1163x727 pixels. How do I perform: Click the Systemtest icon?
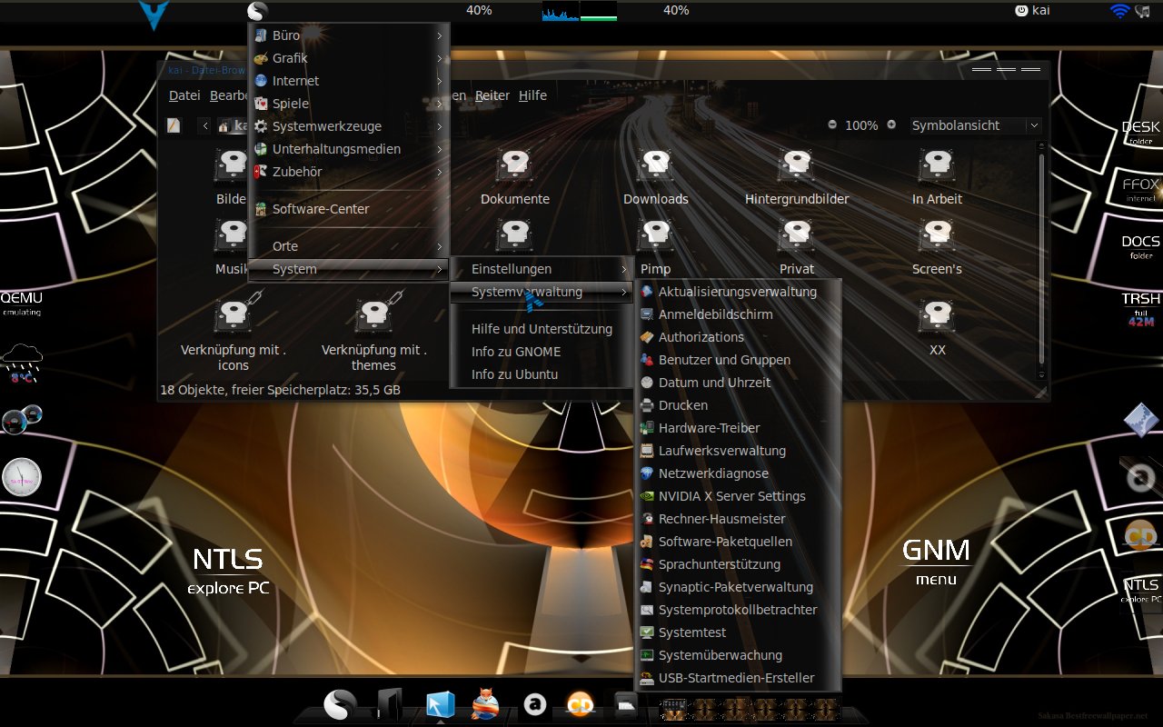[647, 632]
